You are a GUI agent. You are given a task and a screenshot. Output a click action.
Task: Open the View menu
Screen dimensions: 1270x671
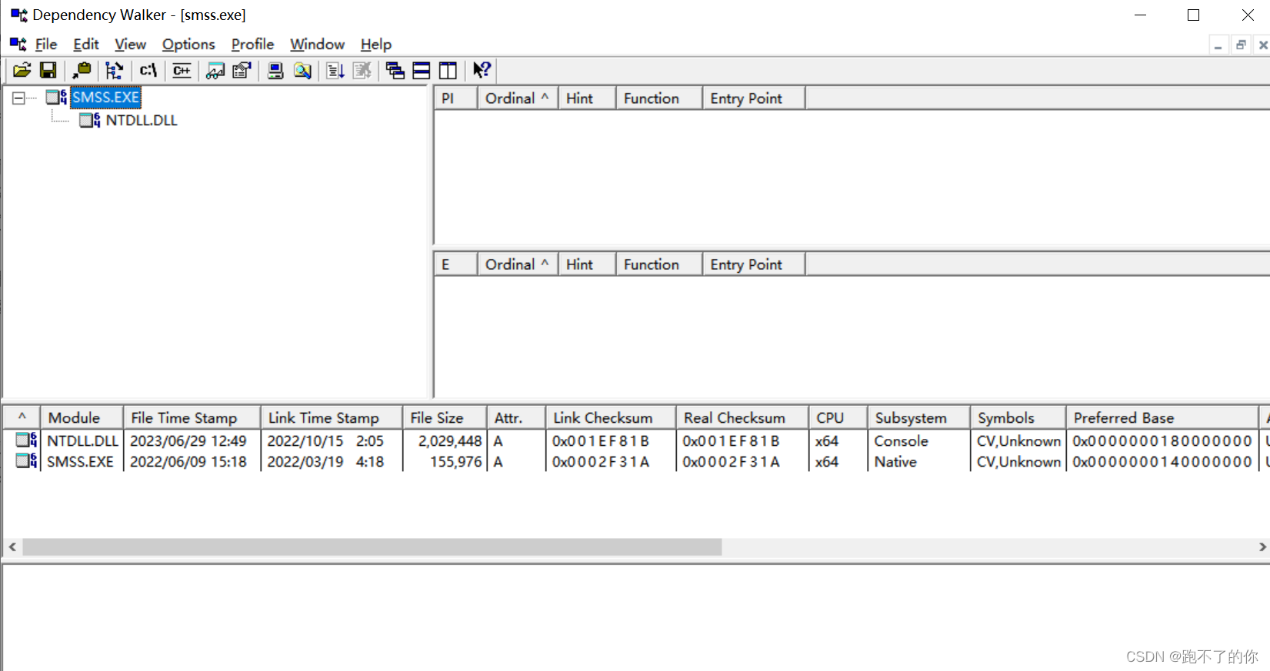point(130,44)
